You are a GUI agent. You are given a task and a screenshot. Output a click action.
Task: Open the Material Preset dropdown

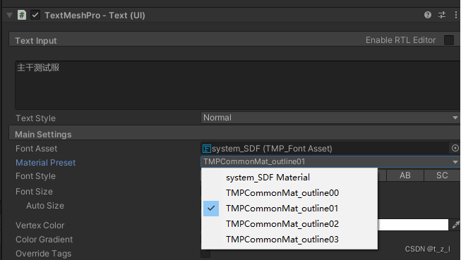tap(331, 161)
